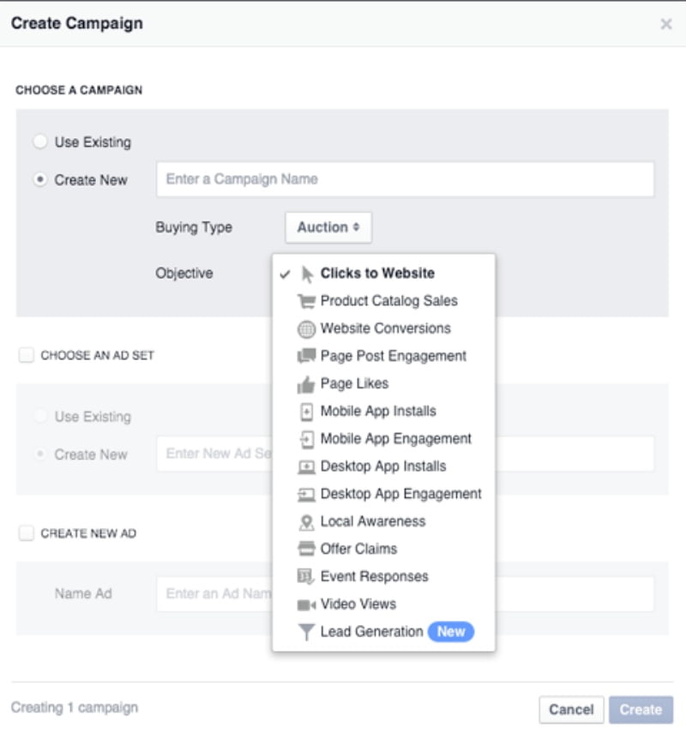686x734 pixels.
Task: Open the Auction buying type dropdown
Action: point(328,227)
